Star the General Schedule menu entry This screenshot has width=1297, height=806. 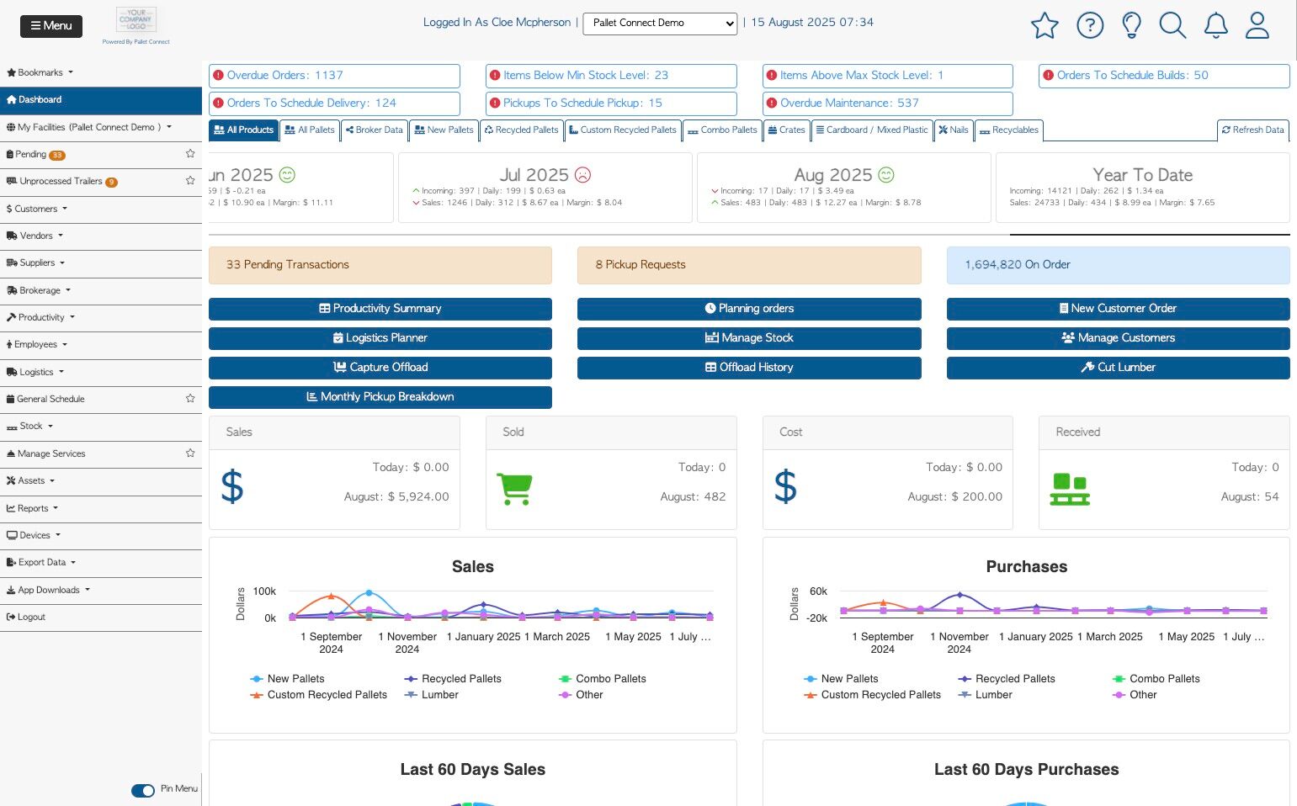pyautogui.click(x=190, y=399)
